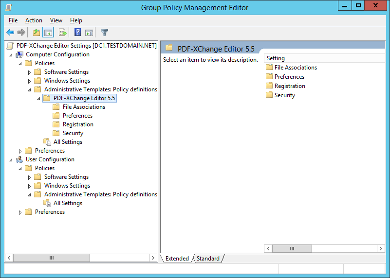Image resolution: width=390 pixels, height=278 pixels.
Task: Click the Registration folder icon in right pane
Action: 269,86
